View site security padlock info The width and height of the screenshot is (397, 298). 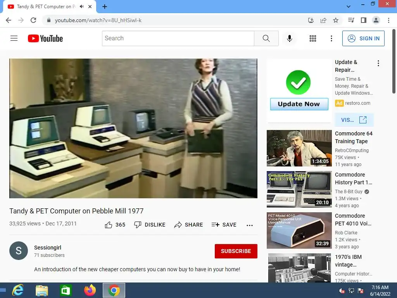[x=49, y=20]
